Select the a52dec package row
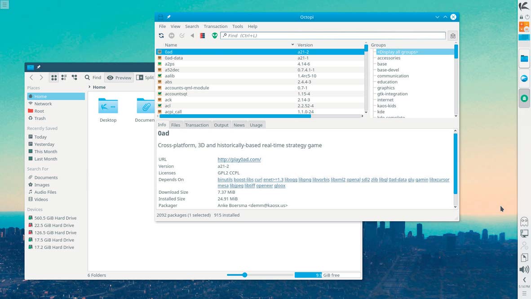531x299 pixels. 260,70
